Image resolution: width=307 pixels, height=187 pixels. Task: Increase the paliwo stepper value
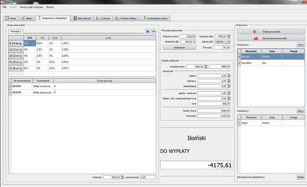click(229, 75)
